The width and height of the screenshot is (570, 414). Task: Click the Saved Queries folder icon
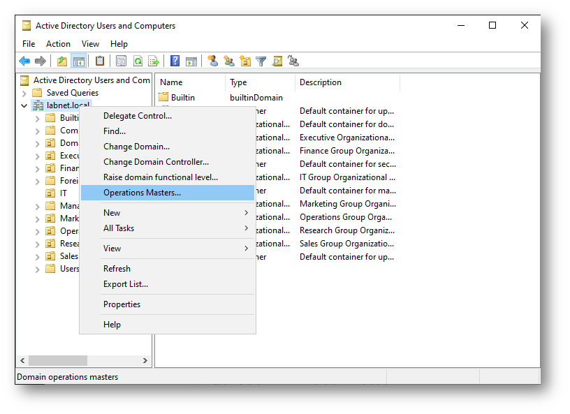click(37, 93)
